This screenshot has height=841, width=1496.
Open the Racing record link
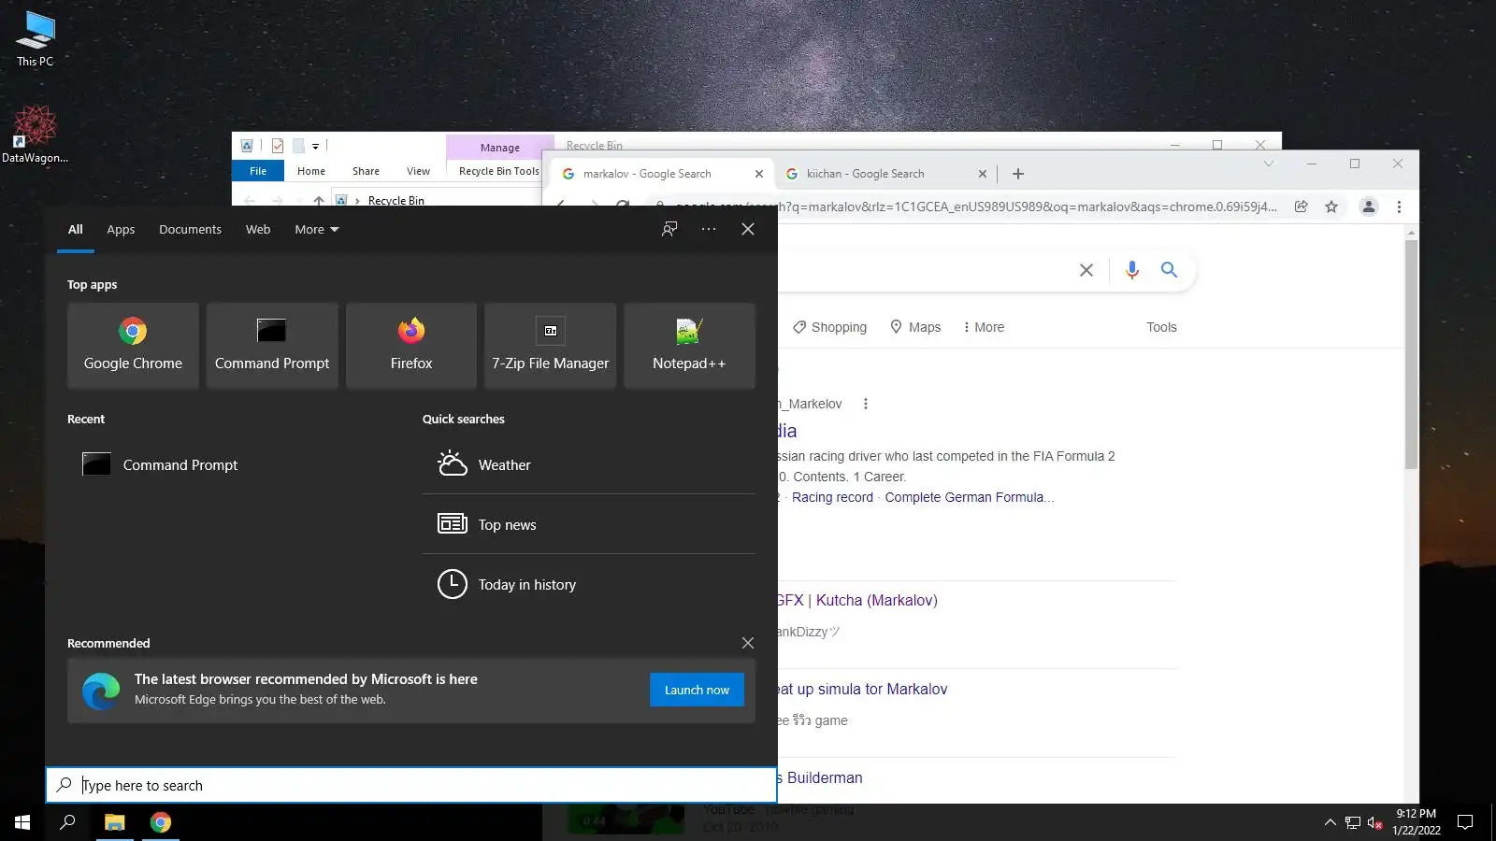pos(832,497)
